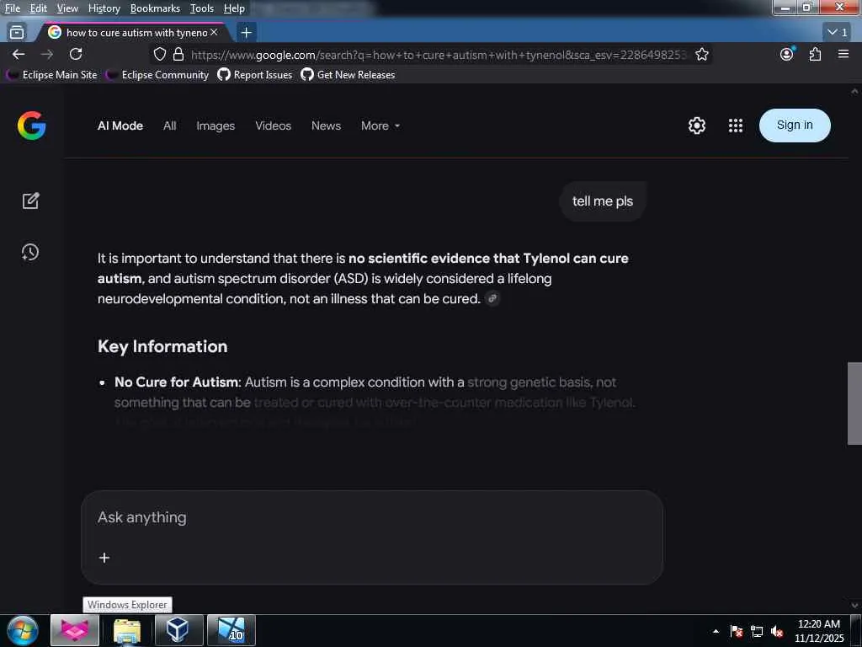Open AI Mode history sidebar icon
862x647 pixels.
click(30, 252)
